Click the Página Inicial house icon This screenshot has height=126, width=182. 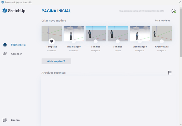point(5,45)
